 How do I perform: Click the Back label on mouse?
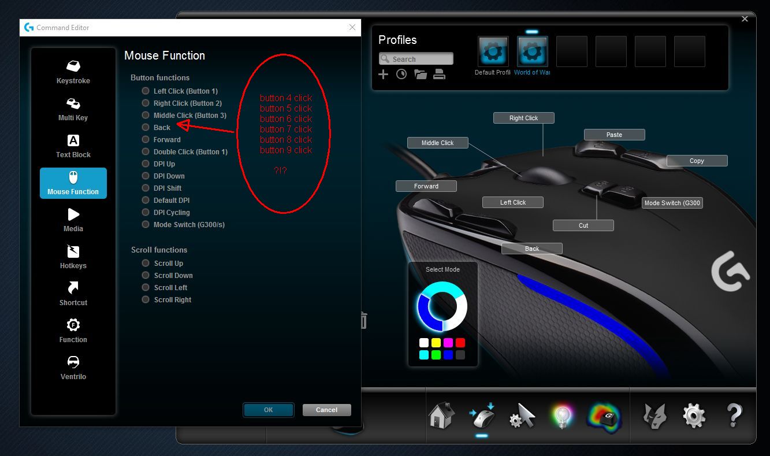click(x=532, y=249)
